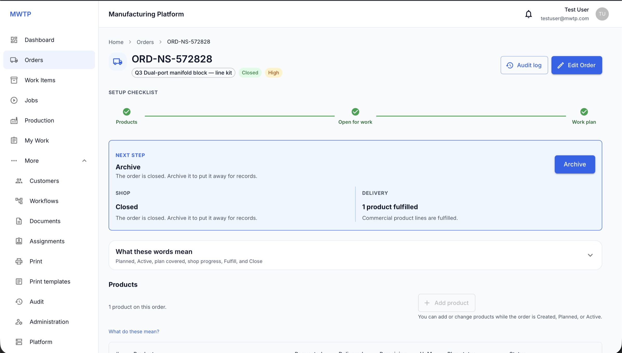Go to Administration page
The width and height of the screenshot is (622, 353).
pos(49,322)
